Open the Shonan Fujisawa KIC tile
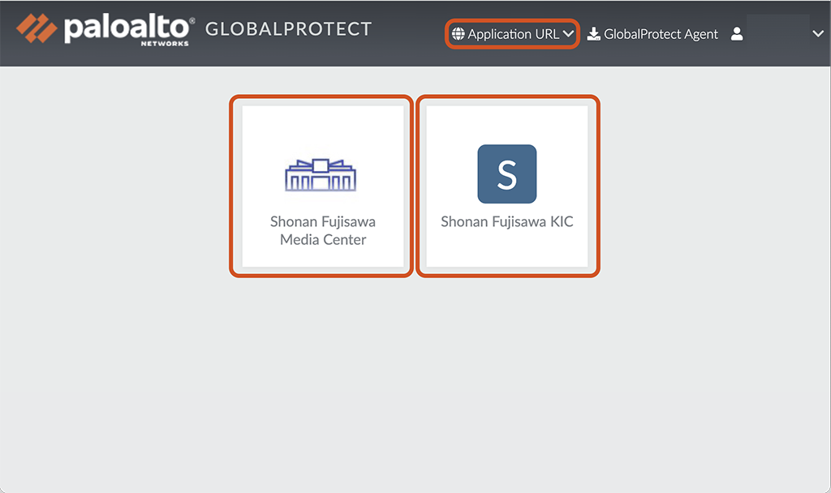Screen dimensions: 831x493 (x=507, y=186)
